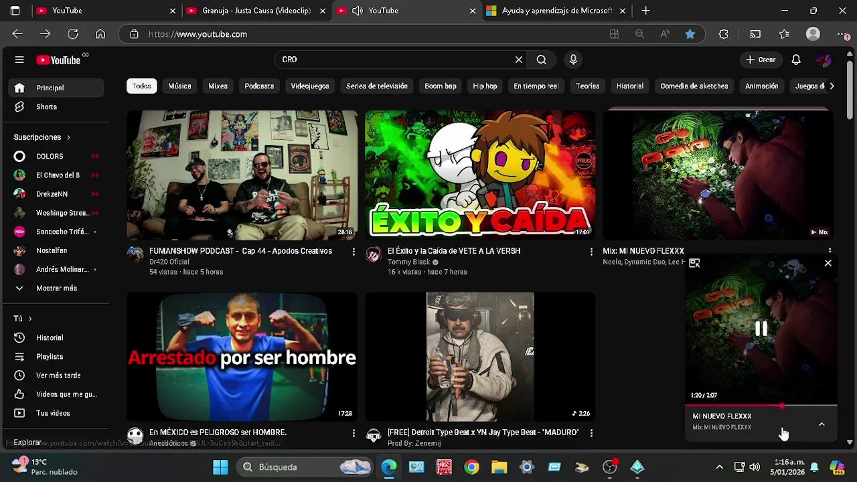The image size is (857, 482).
Task: Open Shorts in sidebar
Action: [x=56, y=106]
